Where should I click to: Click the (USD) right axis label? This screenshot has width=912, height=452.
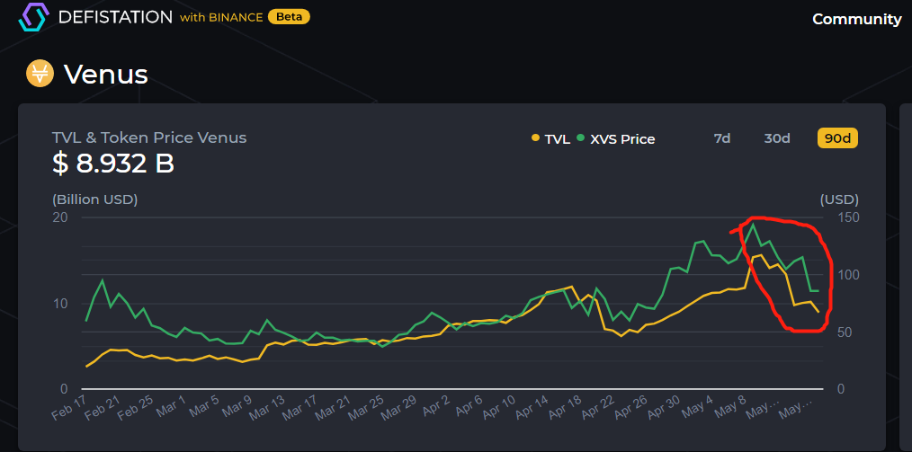tap(839, 199)
